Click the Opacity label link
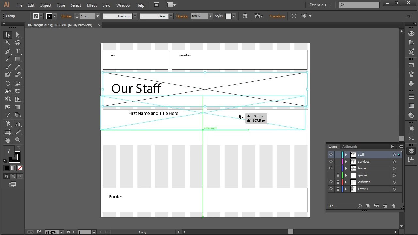 click(x=182, y=16)
